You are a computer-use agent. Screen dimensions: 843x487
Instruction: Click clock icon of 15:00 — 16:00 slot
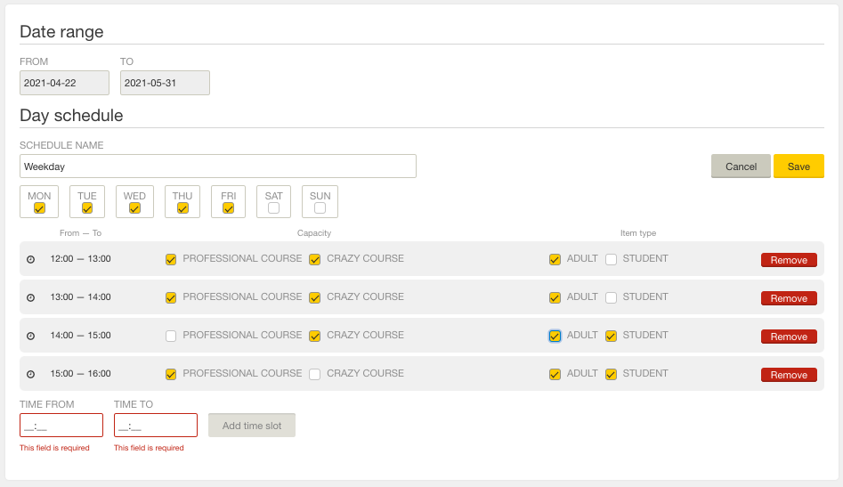point(30,374)
